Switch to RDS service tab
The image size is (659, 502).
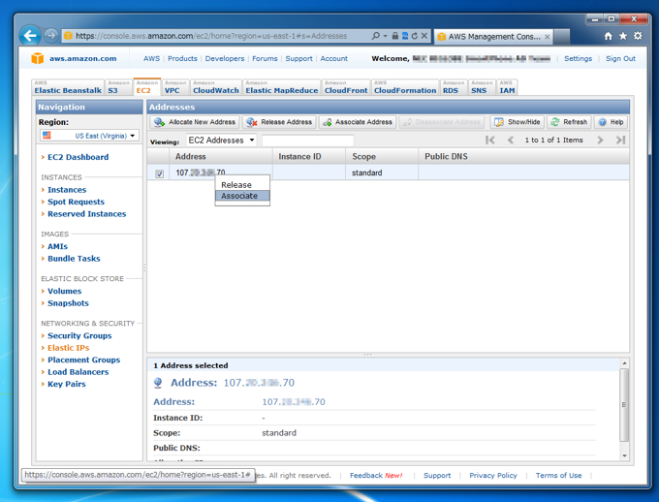[454, 87]
